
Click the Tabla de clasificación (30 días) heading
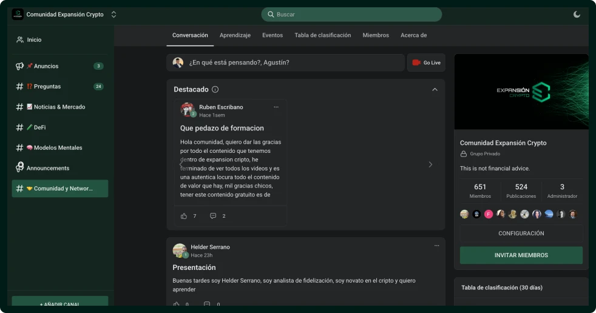[x=502, y=288]
